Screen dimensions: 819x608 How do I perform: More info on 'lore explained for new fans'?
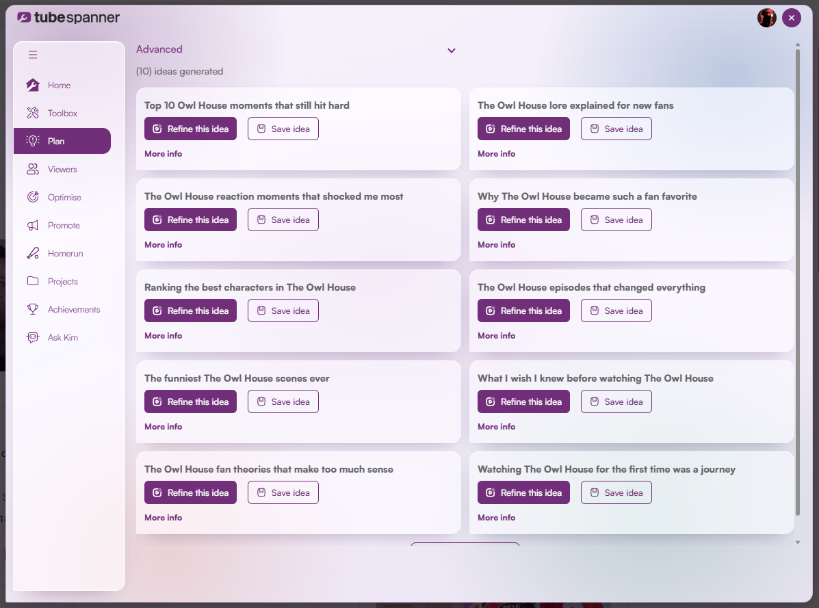pyautogui.click(x=496, y=154)
